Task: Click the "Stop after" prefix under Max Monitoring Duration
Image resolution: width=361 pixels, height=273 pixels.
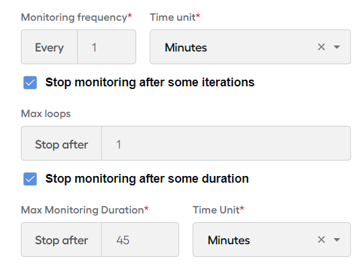Action: click(62, 240)
